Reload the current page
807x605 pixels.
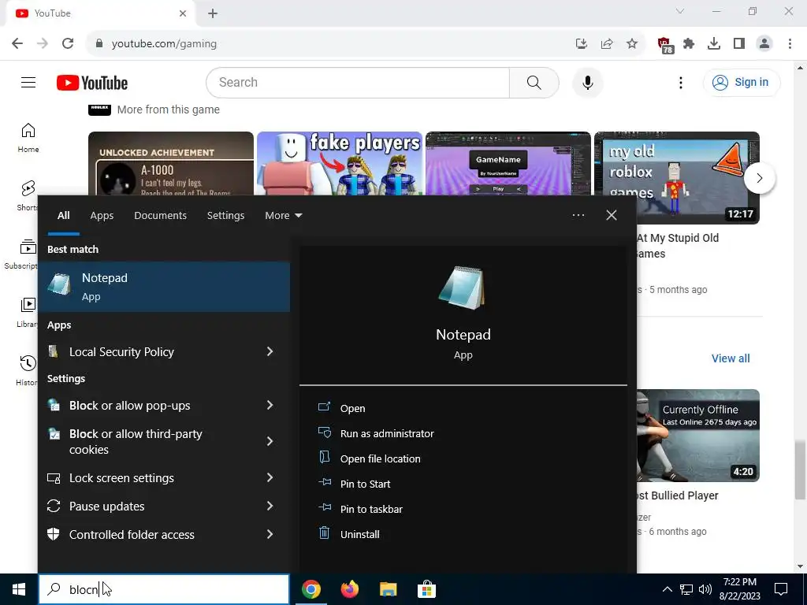[x=68, y=43]
